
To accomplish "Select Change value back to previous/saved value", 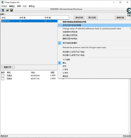I will (x=94, y=29).
